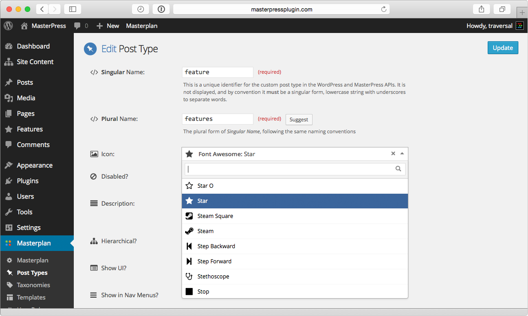This screenshot has height=316, width=528.
Task: Click the WordPress logo in admin bar
Action: point(8,26)
